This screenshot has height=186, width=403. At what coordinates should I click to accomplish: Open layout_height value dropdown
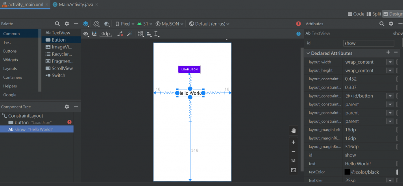pos(390,71)
